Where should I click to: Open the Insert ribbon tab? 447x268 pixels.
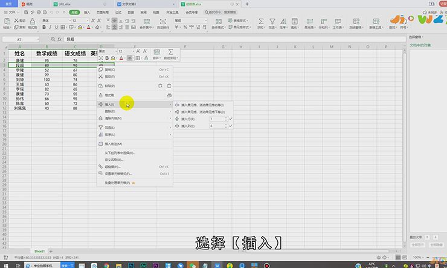[x=87, y=13]
